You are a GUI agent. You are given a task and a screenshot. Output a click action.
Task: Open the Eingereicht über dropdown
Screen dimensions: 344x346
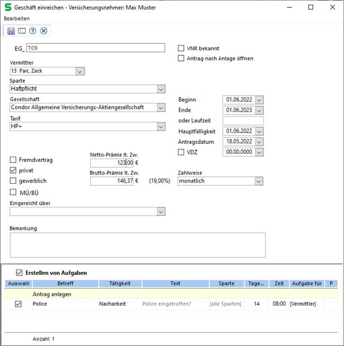(161, 212)
